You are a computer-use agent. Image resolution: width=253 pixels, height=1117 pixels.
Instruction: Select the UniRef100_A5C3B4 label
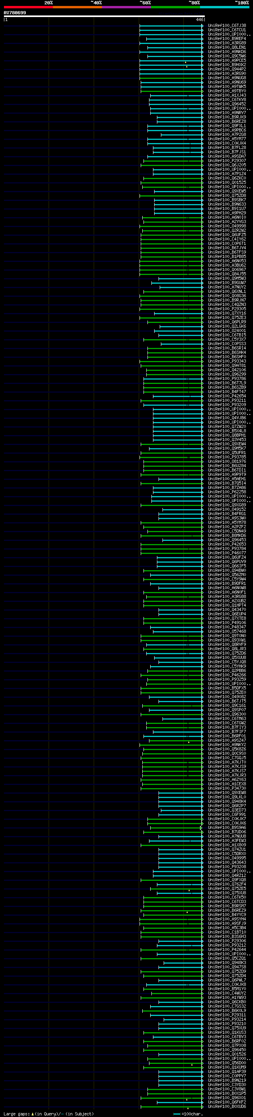click(227, 928)
